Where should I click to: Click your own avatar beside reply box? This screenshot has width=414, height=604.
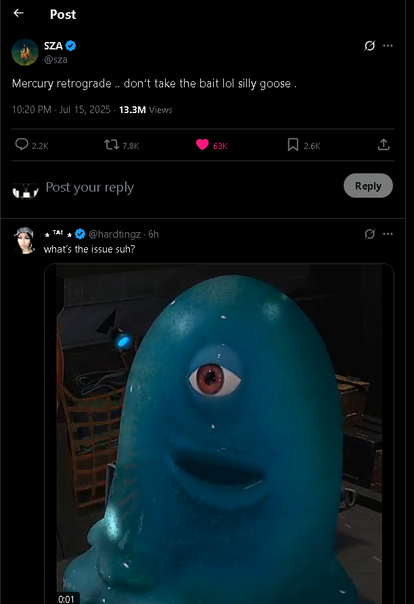(x=25, y=189)
